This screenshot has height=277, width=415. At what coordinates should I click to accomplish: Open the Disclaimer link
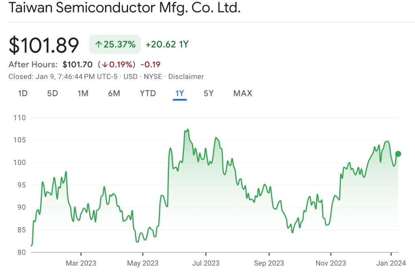pyautogui.click(x=186, y=77)
